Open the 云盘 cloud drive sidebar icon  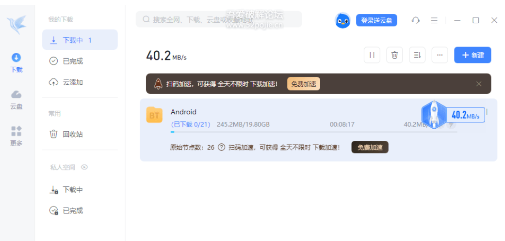click(16, 99)
